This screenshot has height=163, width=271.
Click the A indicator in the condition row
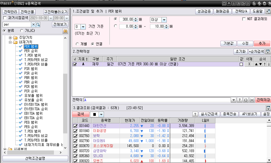pos(83,64)
